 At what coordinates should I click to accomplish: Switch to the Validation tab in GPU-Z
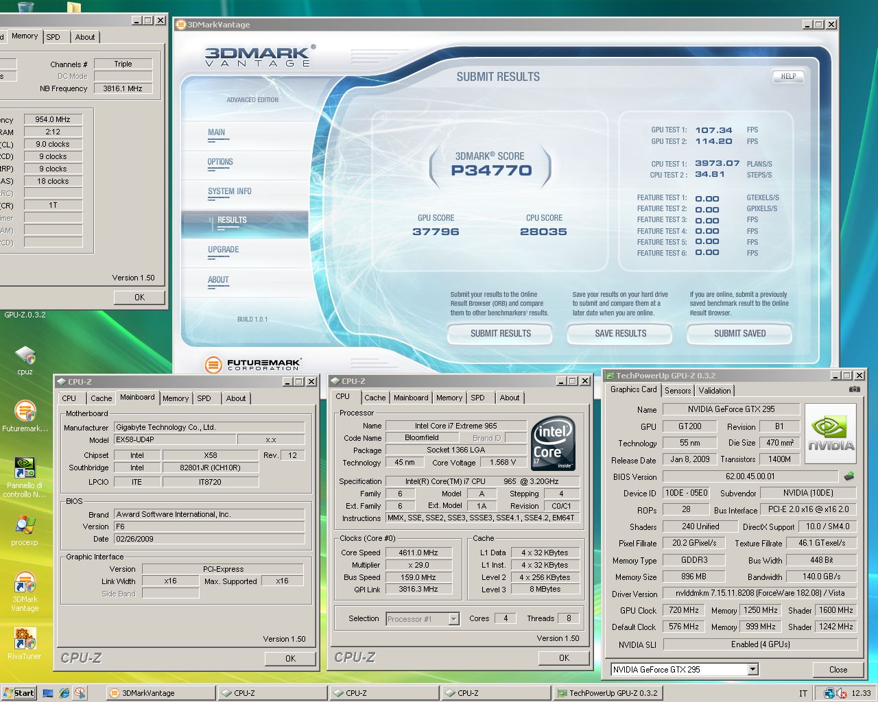[x=715, y=390]
